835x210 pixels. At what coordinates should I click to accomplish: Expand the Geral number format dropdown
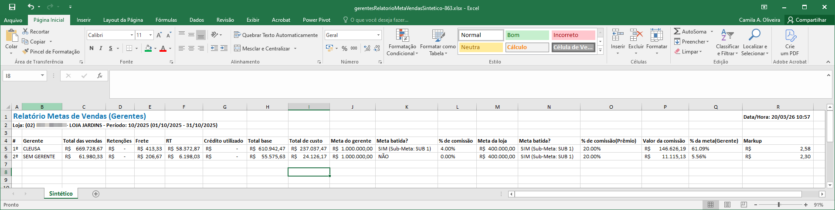pos(378,35)
